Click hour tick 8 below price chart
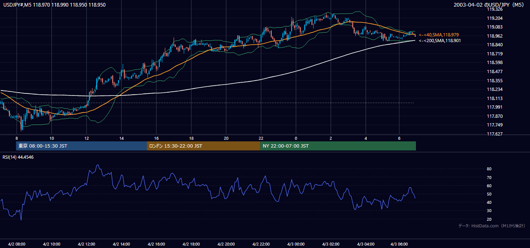This screenshot has width=530, height=248. click(17, 138)
